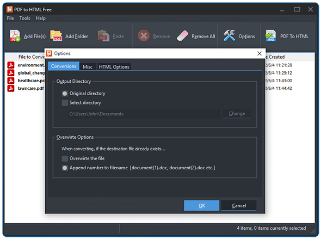Switch to the Conversions tab

pos(64,66)
